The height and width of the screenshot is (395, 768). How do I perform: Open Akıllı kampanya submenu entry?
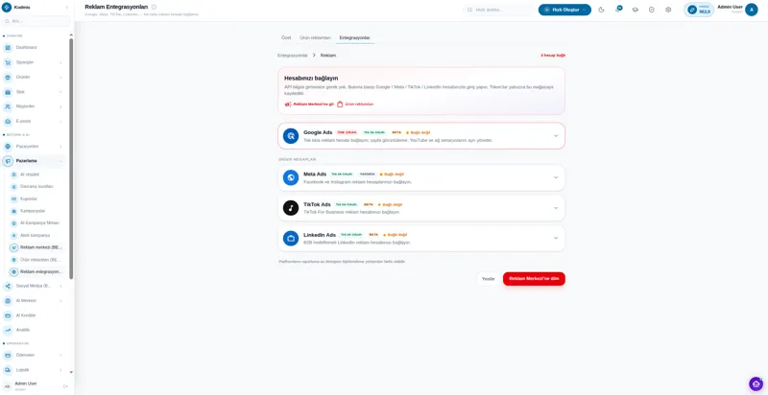point(37,235)
